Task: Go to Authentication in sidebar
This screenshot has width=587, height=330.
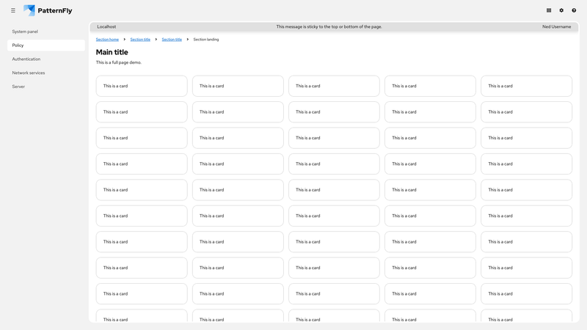Action: click(26, 59)
